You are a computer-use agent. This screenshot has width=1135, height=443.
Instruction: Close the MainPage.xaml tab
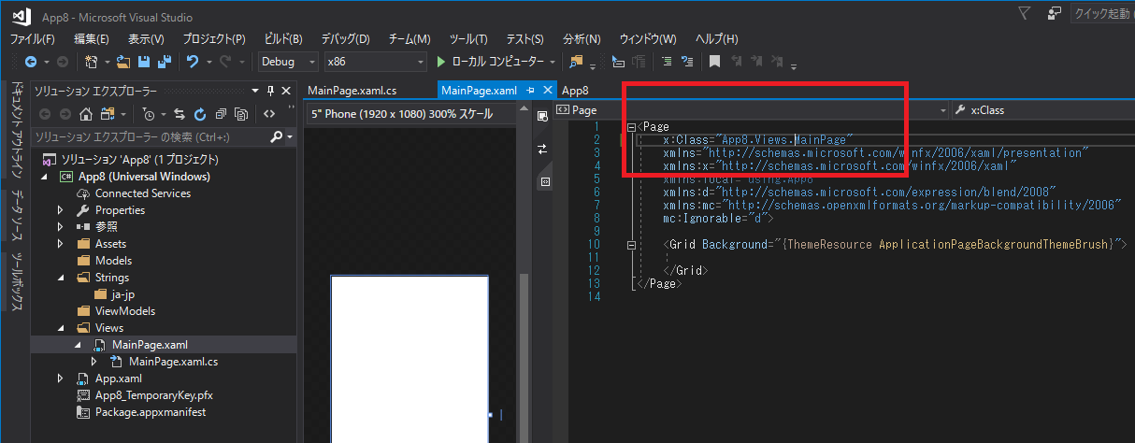tap(547, 91)
